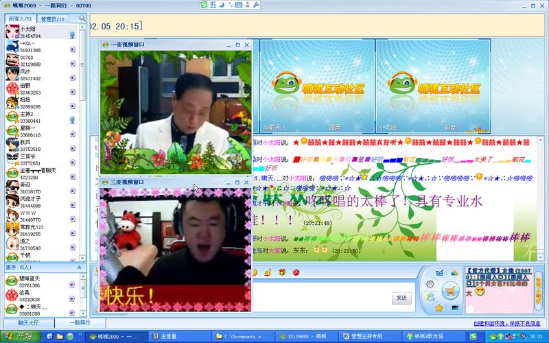
Task: Select the second mic video slot (当前无人)
Action: point(317,86)
